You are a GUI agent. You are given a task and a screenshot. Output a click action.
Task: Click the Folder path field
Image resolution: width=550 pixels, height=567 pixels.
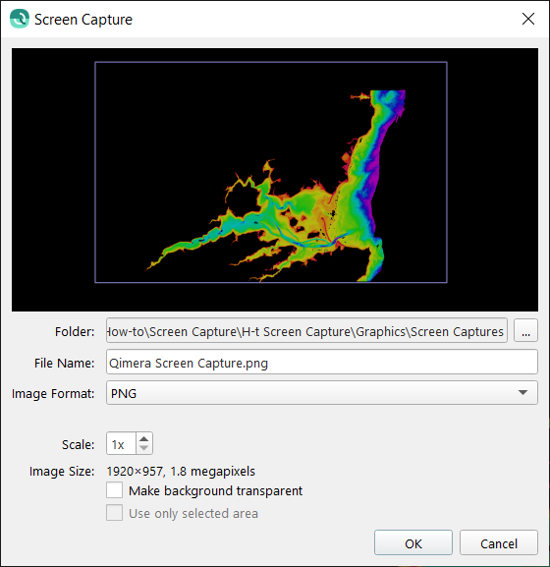click(306, 330)
